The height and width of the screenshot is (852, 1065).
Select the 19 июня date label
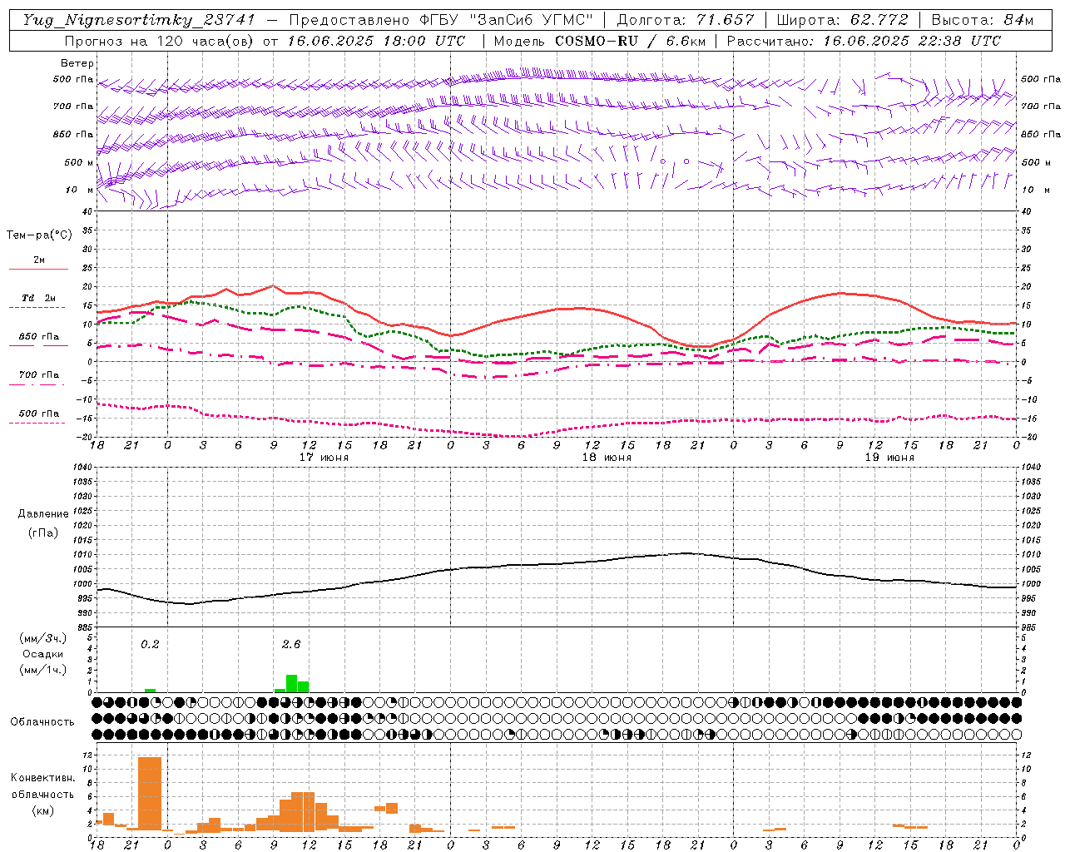pyautogui.click(x=889, y=458)
